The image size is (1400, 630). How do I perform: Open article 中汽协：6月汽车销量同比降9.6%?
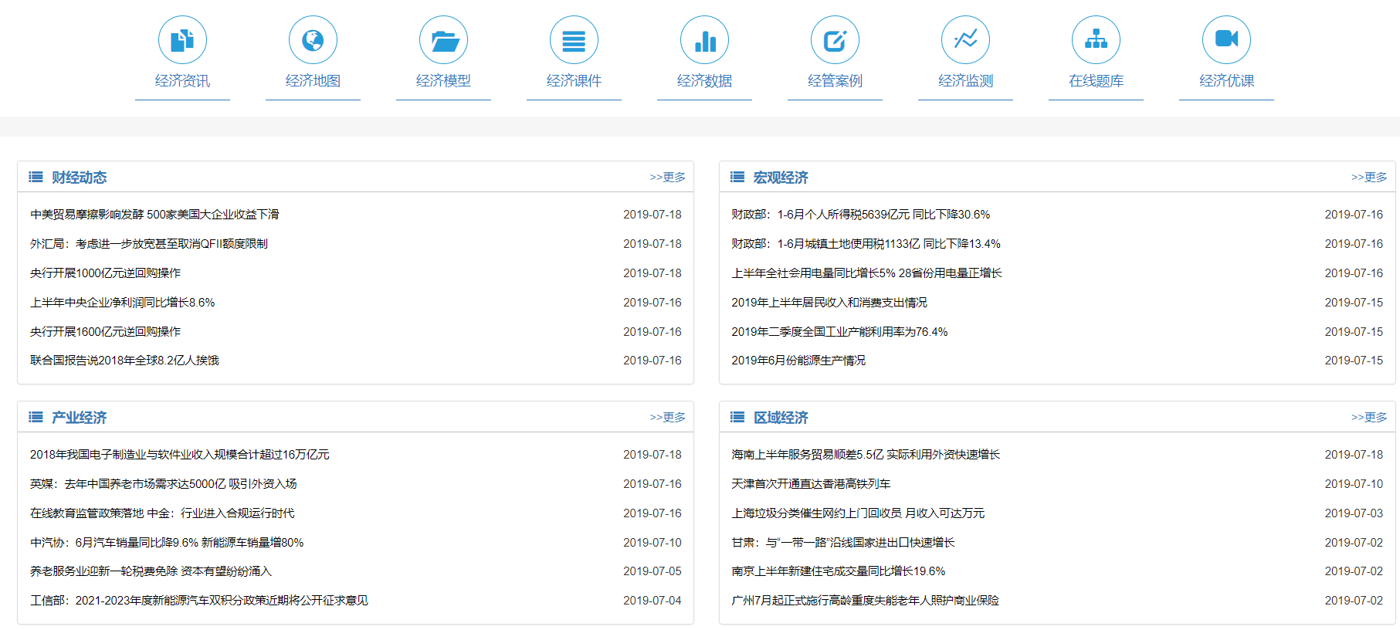(x=167, y=543)
